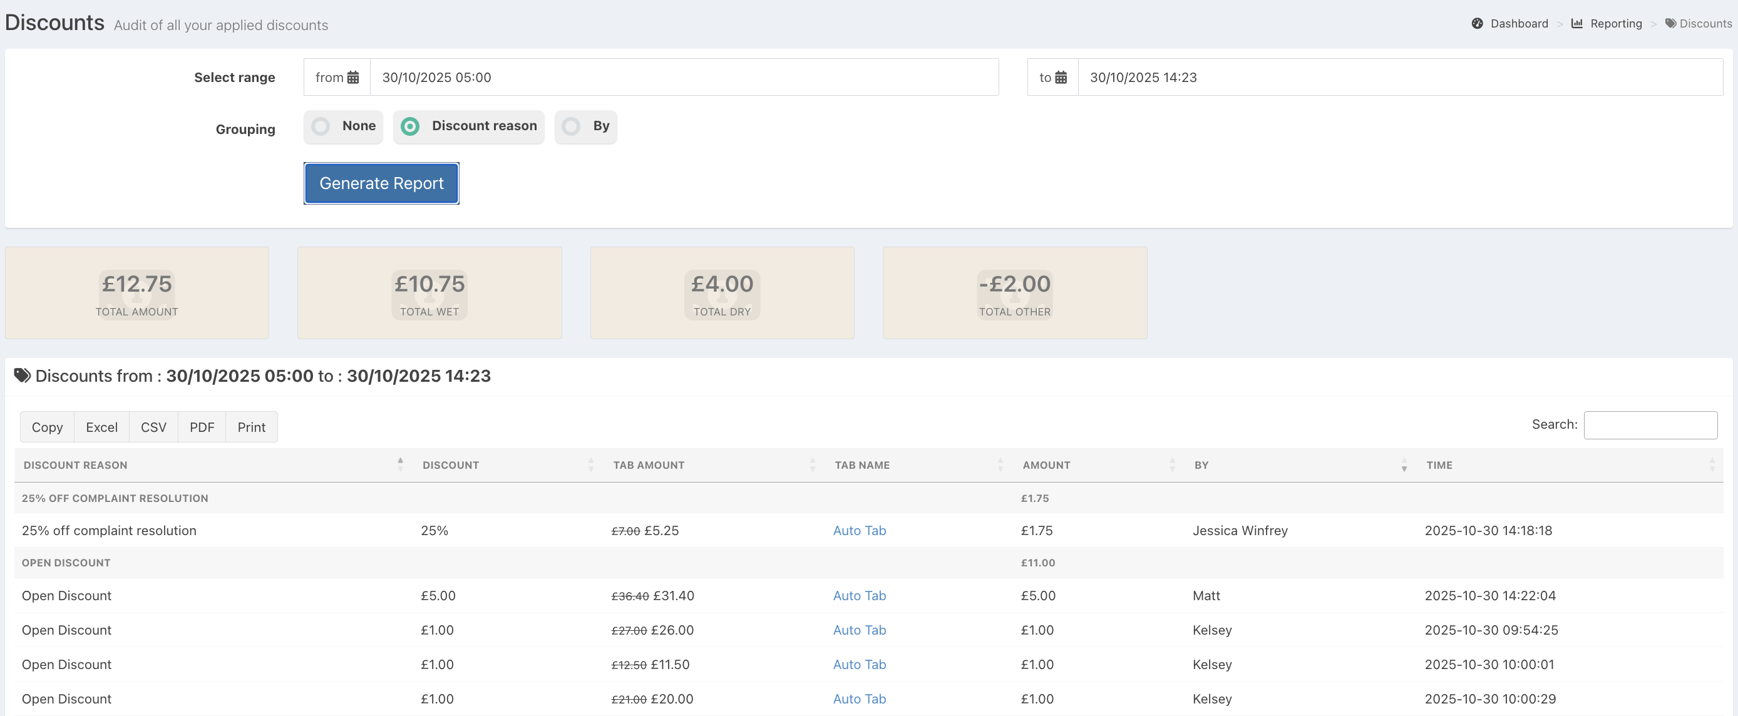Focus the table Search input field
This screenshot has width=1738, height=716.
click(x=1650, y=425)
